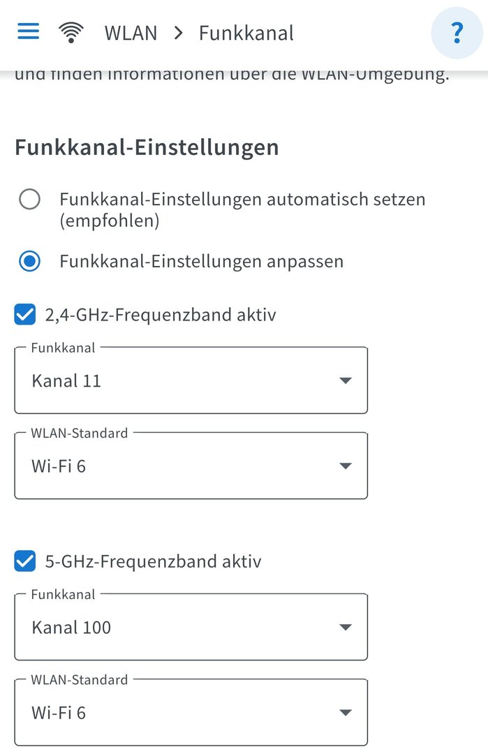Click the Funkkanal breadcrumb title
488x754 pixels.
pos(246,33)
